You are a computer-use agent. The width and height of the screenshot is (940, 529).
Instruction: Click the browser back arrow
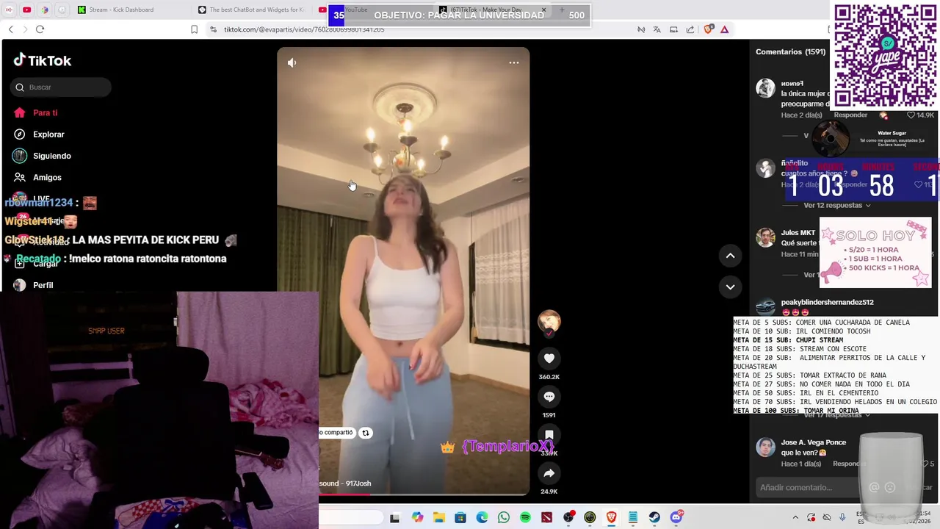tap(10, 29)
